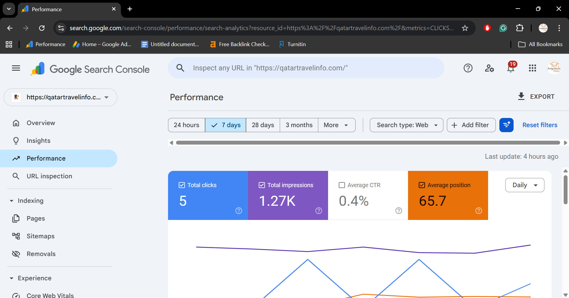Open the bookmarks bar apps grid icon
569x298 pixels.
[x=9, y=44]
